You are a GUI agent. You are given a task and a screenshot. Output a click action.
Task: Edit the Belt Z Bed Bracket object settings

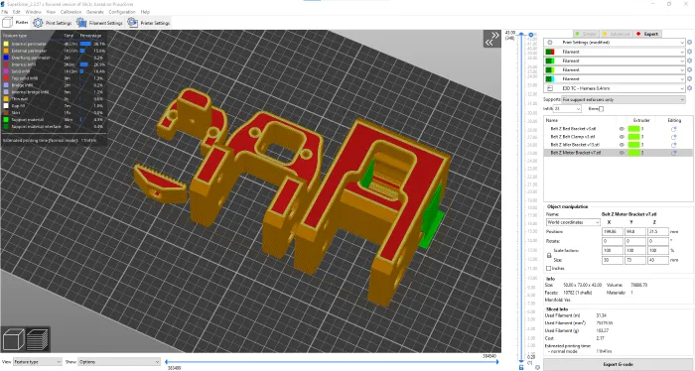pyautogui.click(x=674, y=129)
